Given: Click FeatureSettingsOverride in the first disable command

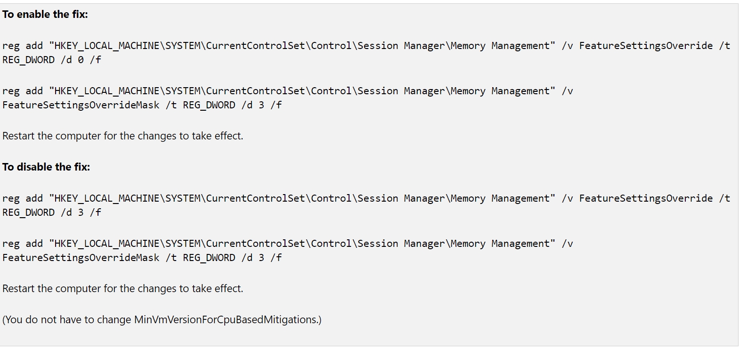Looking at the screenshot, I should (x=646, y=198).
